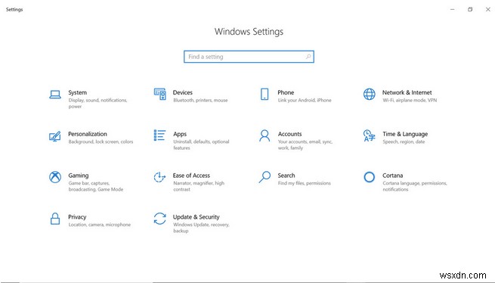This screenshot has height=283, width=495.
Task: Click 'Find my files, permissions' description
Action: coord(304,183)
